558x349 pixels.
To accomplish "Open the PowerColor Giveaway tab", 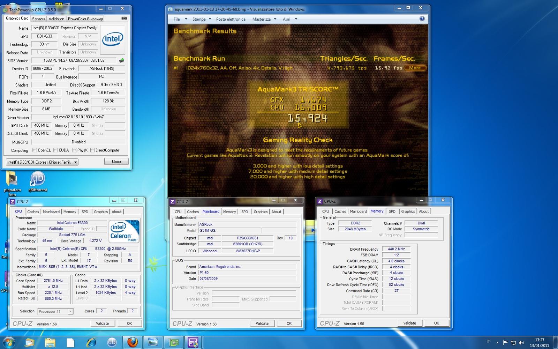I will tap(85, 19).
